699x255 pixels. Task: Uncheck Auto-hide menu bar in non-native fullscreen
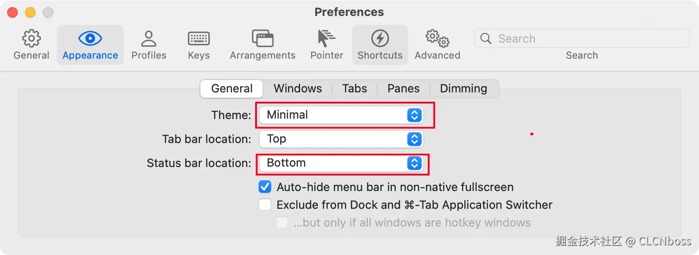coord(265,187)
